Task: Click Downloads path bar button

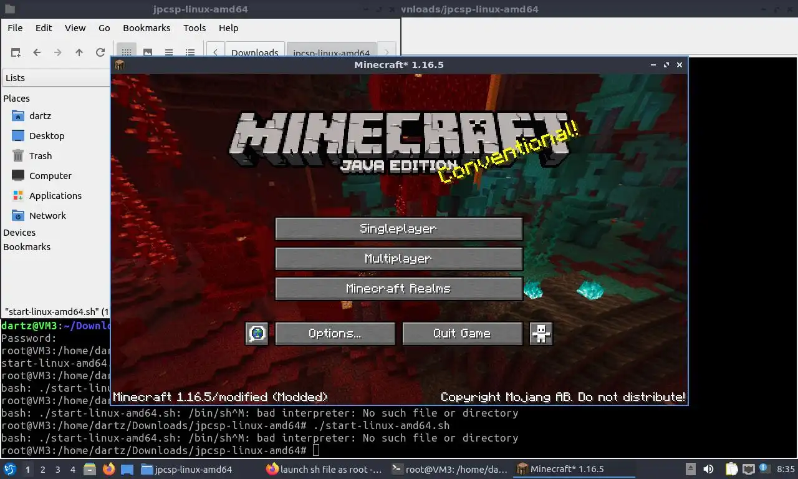Action: [254, 52]
